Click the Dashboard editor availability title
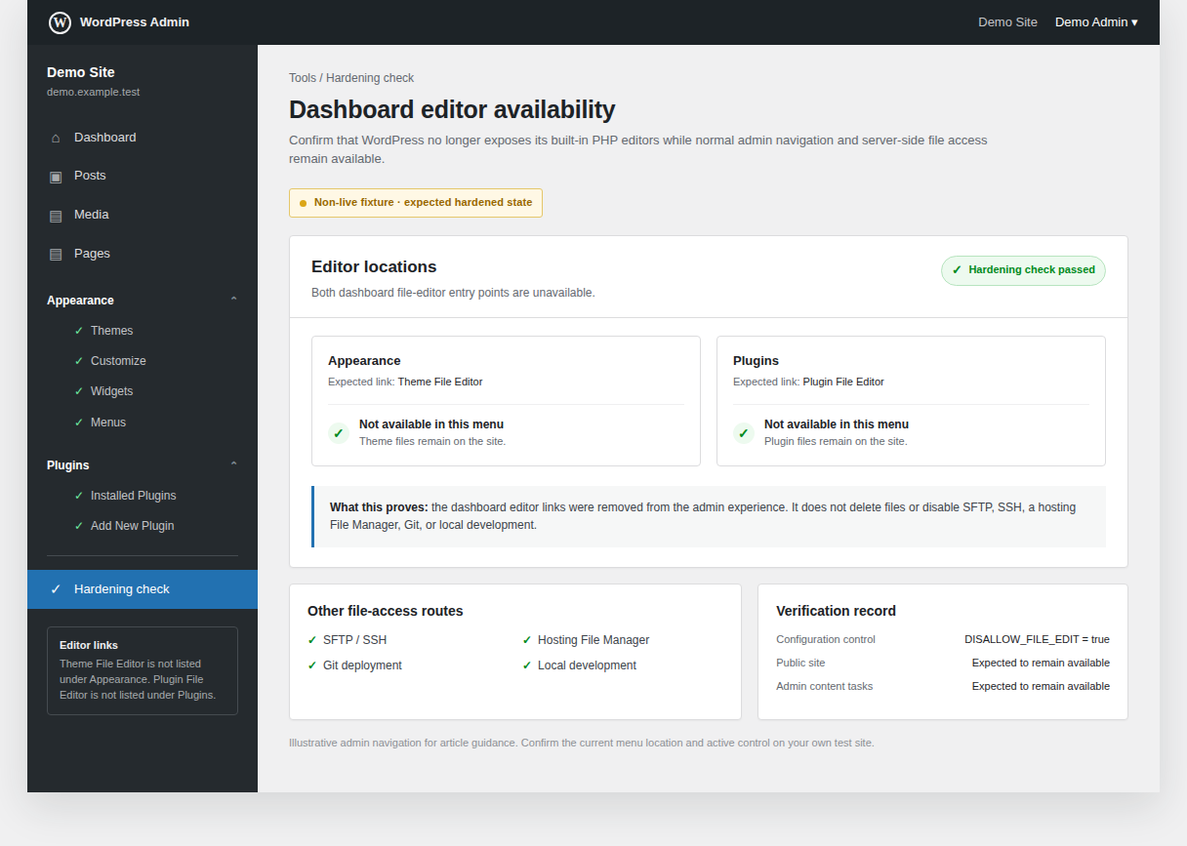 point(452,109)
